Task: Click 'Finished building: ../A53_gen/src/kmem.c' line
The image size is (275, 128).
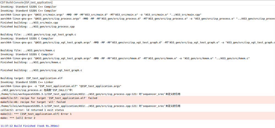Action: pos(31,62)
